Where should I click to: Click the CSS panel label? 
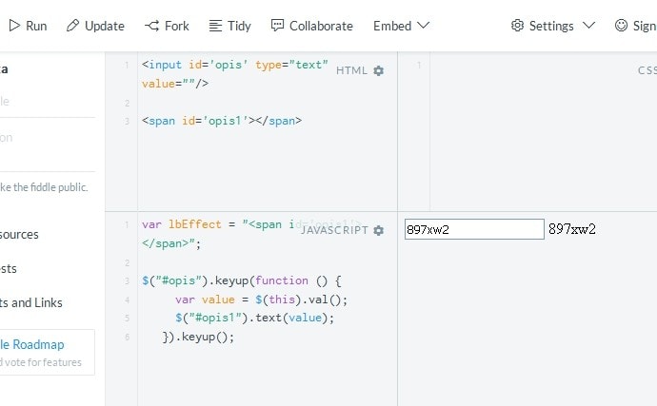pyautogui.click(x=647, y=70)
